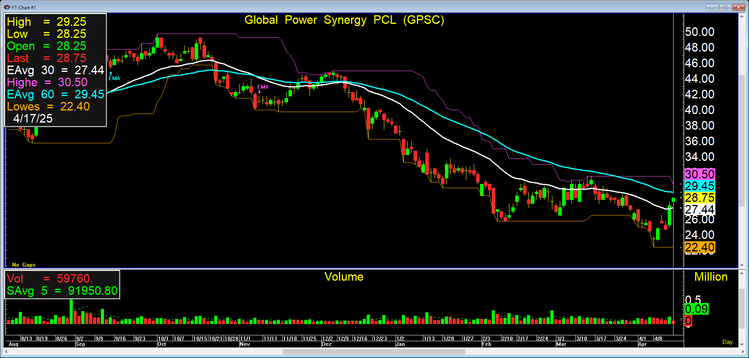Click the Dec month label on axis

pos(327,344)
